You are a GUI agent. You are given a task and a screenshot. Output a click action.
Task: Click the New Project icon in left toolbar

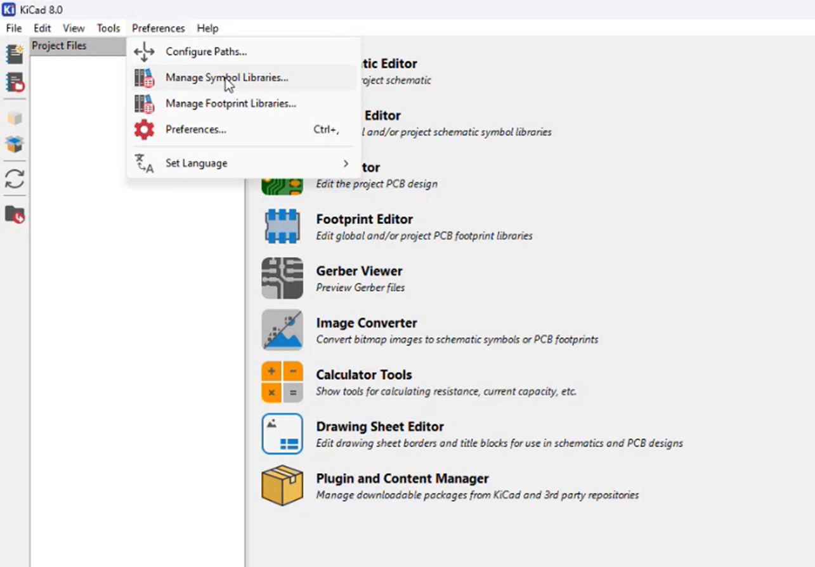(15, 54)
